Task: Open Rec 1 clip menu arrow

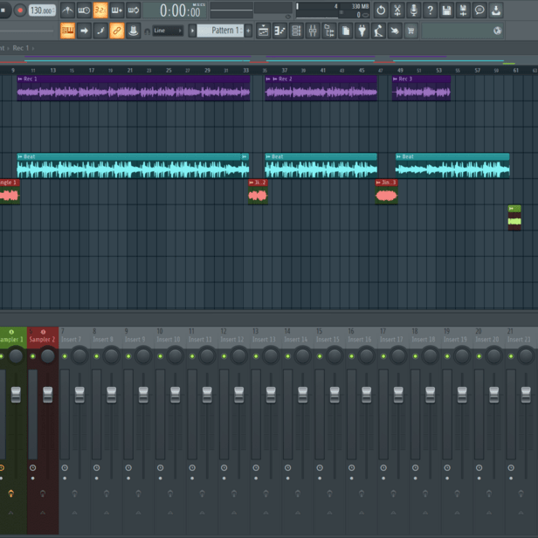Action: click(x=20, y=79)
